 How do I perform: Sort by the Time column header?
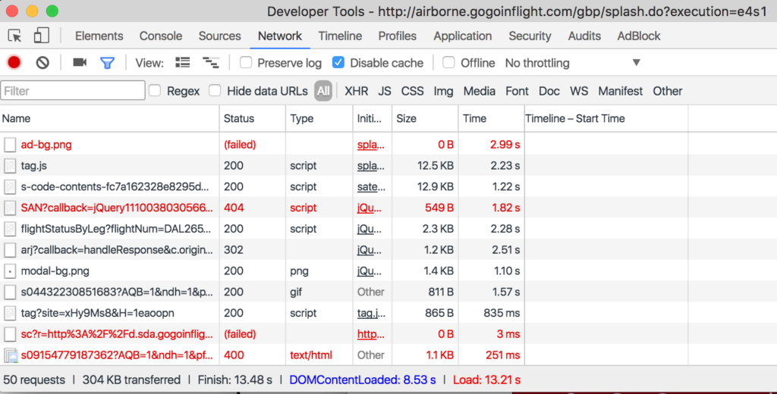491,119
